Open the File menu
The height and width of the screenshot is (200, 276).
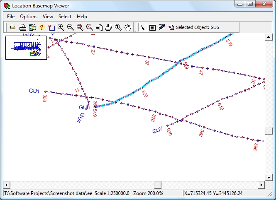tap(11, 17)
